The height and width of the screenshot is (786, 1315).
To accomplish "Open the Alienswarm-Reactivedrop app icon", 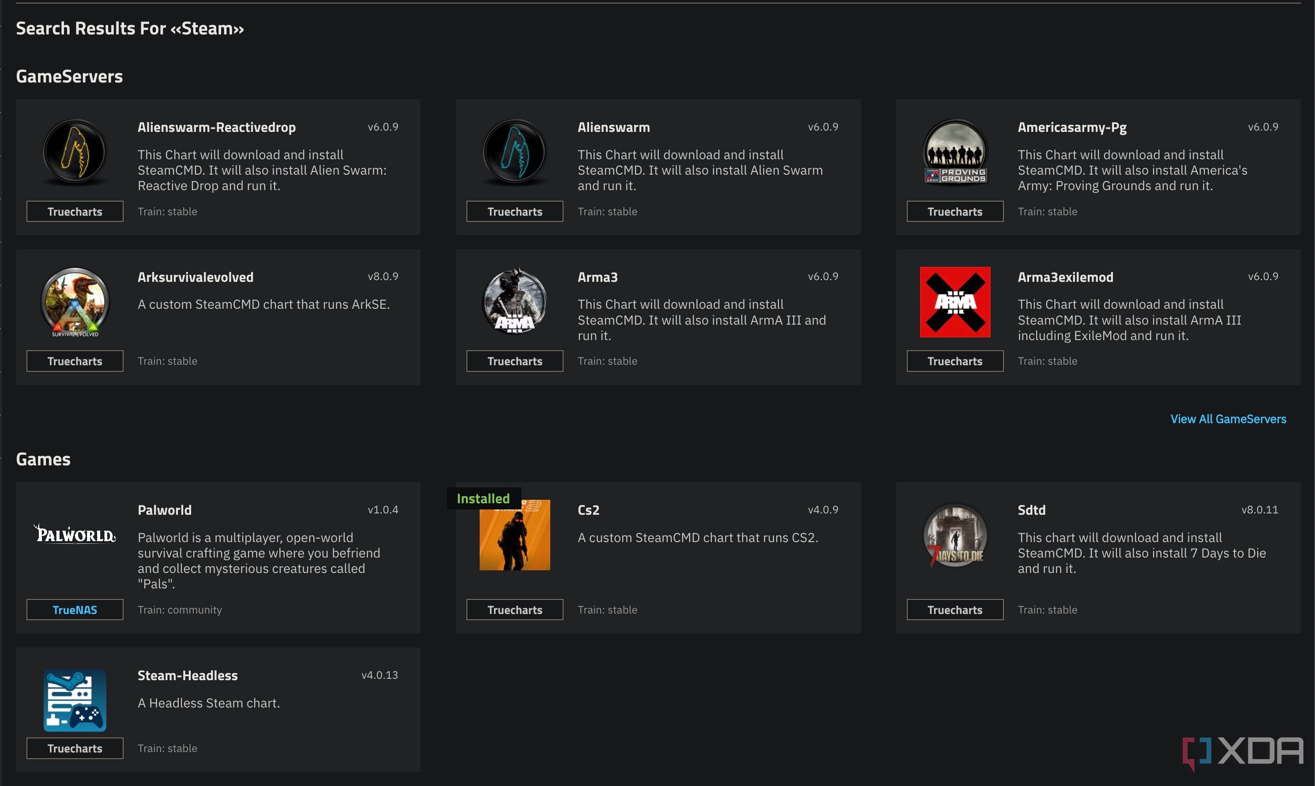I will 75,152.
